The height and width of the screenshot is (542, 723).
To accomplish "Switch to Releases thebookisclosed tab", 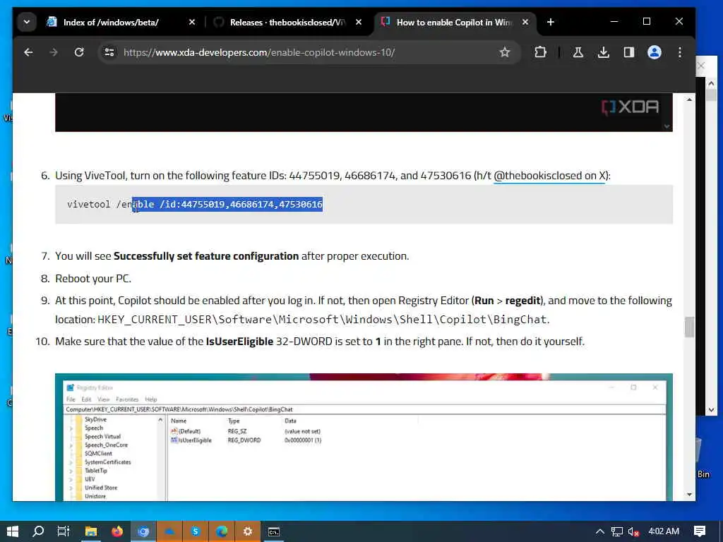I will (287, 22).
